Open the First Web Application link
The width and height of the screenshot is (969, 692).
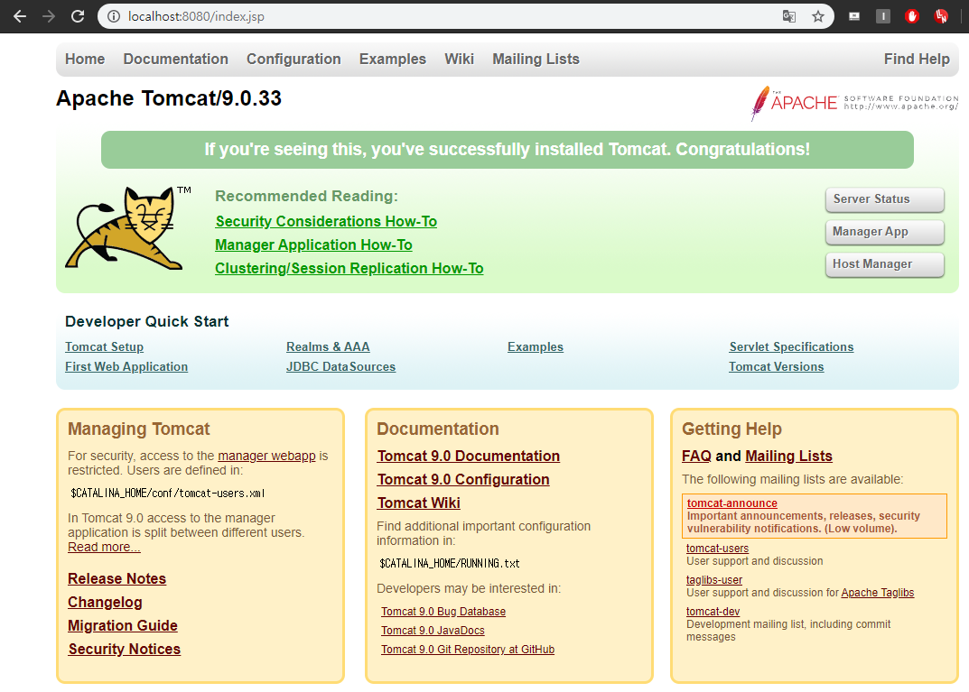(x=126, y=366)
